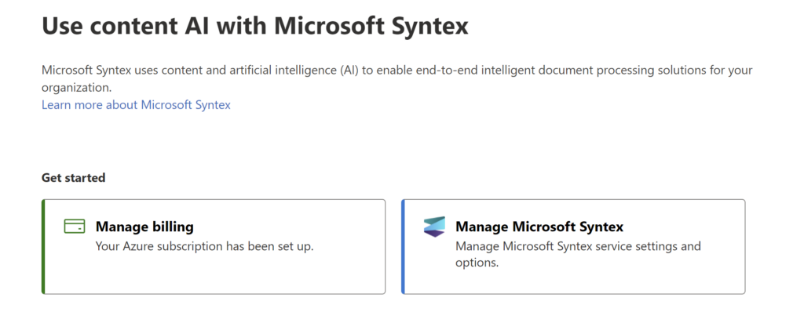Open the Manage billing card
Image resolution: width=804 pixels, height=323 pixels.
click(x=214, y=247)
